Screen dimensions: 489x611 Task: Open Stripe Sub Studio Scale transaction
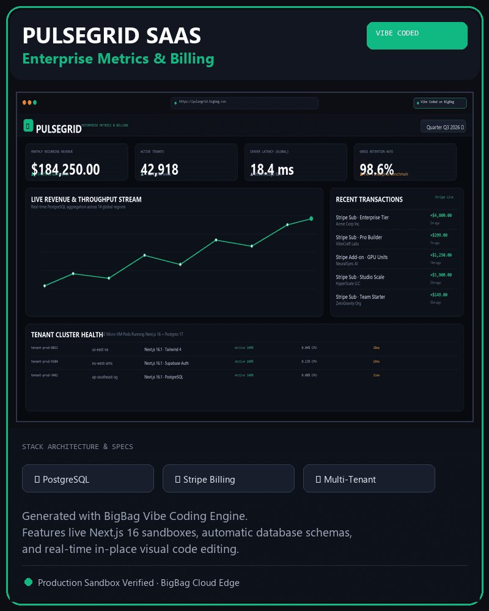click(397, 279)
